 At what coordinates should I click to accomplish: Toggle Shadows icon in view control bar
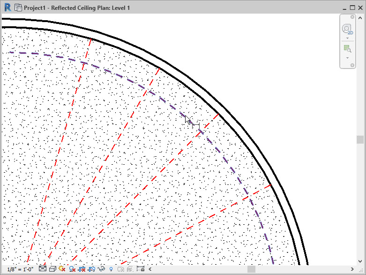(72, 269)
